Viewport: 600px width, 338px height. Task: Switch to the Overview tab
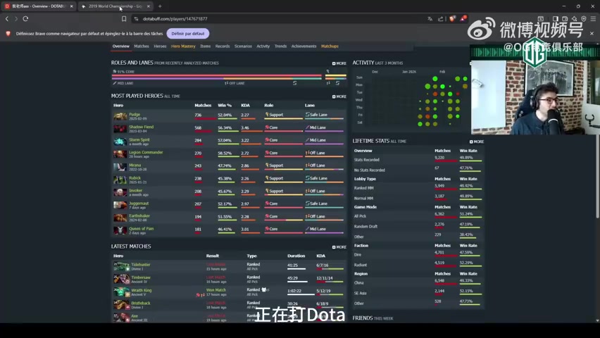(121, 46)
